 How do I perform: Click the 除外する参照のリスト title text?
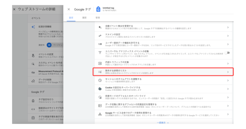[116, 71]
